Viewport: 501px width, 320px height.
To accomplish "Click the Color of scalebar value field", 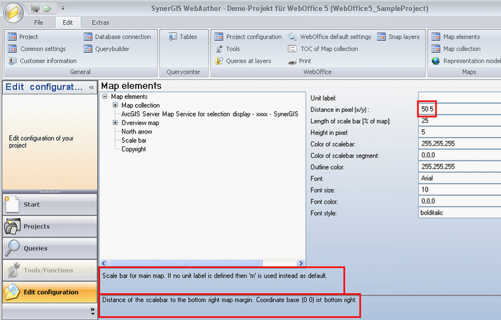I will 459,144.
